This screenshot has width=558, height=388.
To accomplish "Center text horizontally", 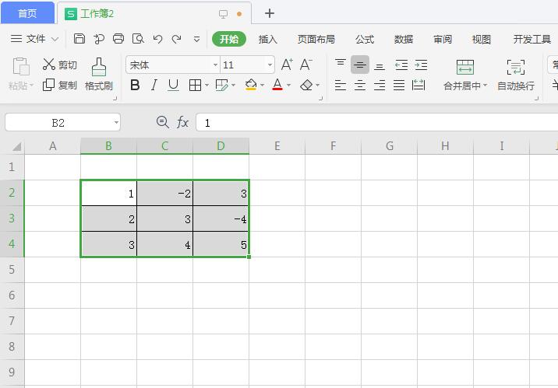I will [360, 86].
